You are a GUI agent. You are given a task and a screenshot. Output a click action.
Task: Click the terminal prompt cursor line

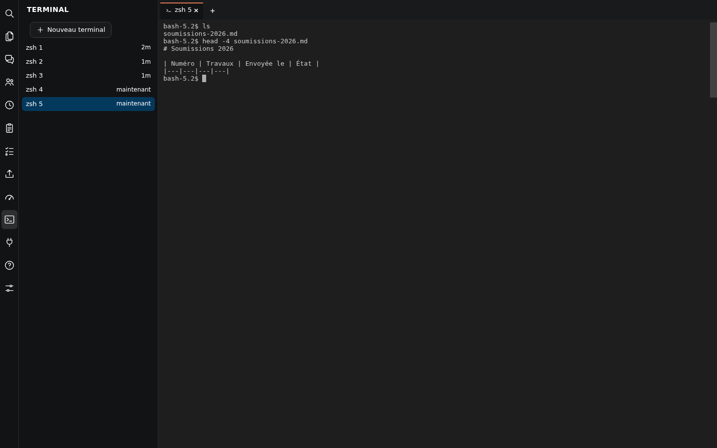[x=185, y=79]
